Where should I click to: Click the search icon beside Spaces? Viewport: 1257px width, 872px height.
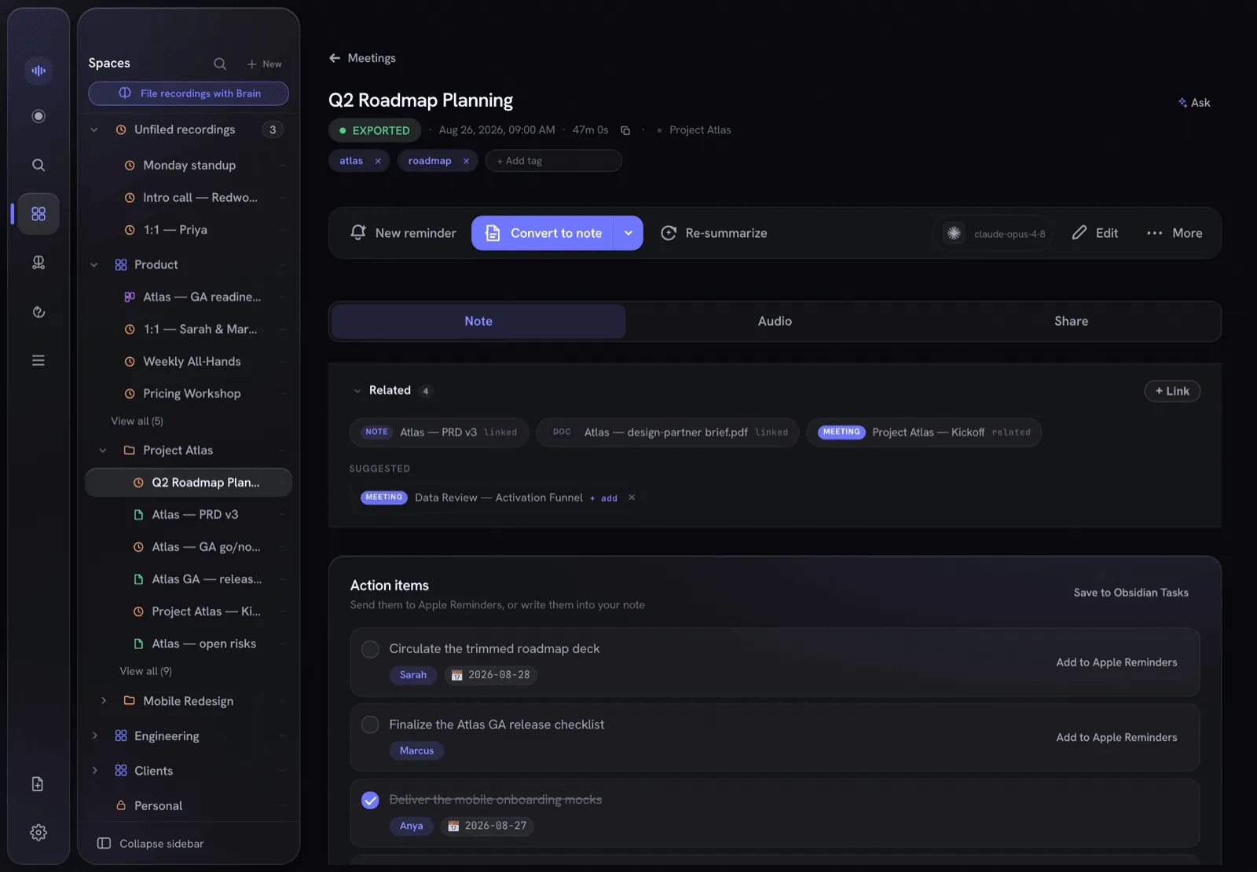click(x=220, y=64)
